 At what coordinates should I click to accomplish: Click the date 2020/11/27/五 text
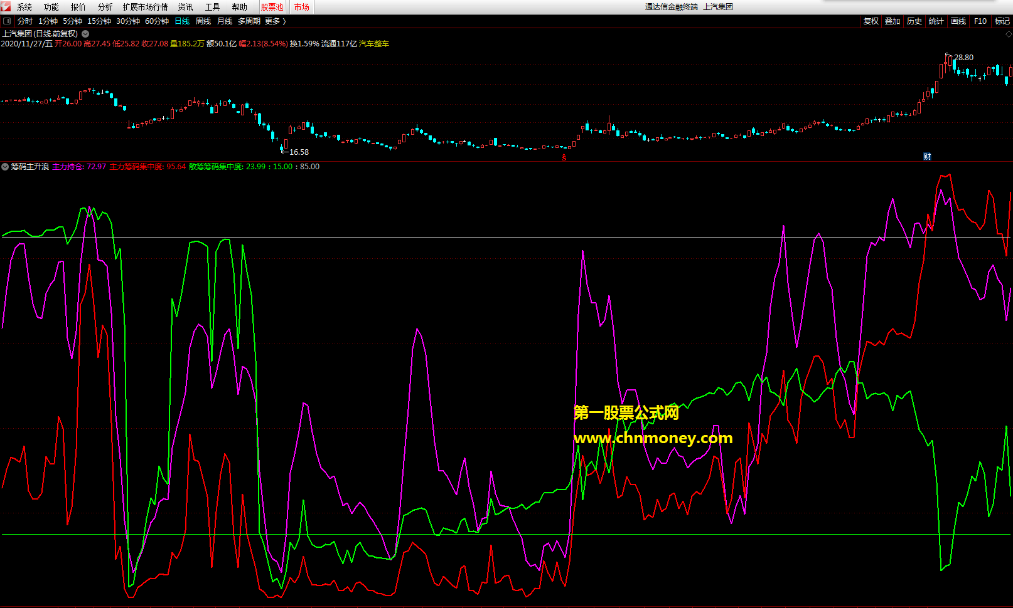pos(27,44)
